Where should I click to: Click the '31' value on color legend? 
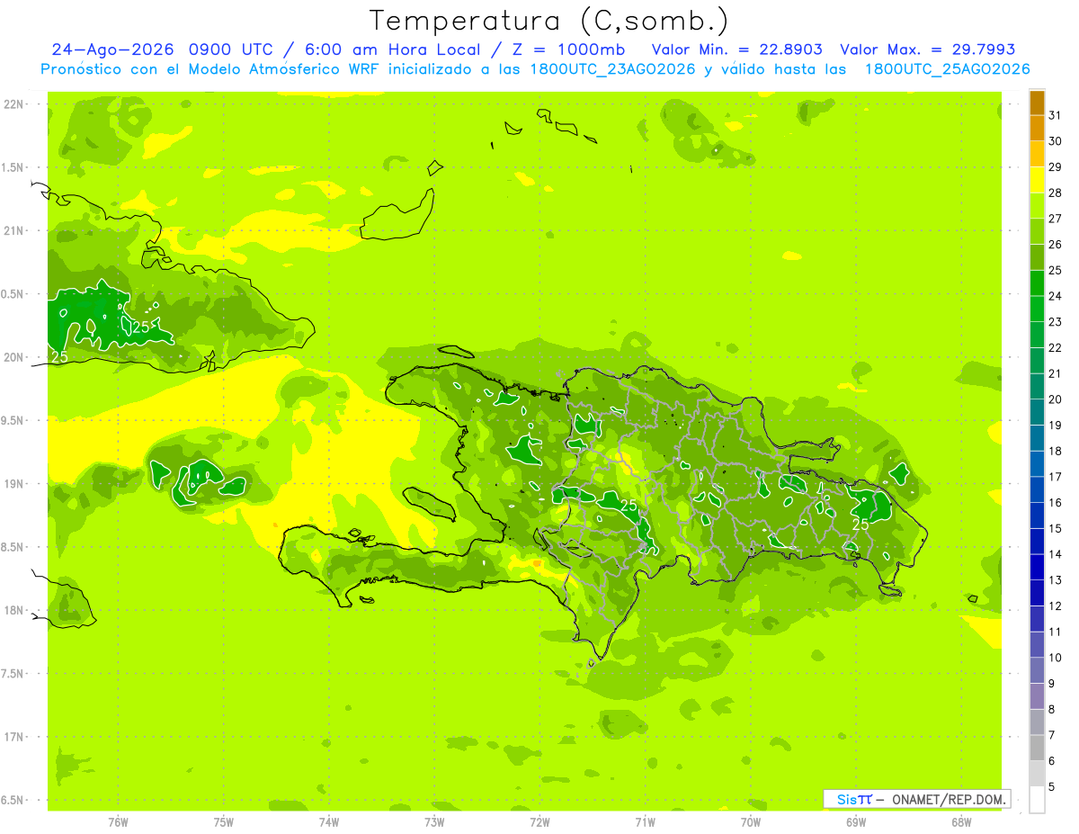[1056, 115]
